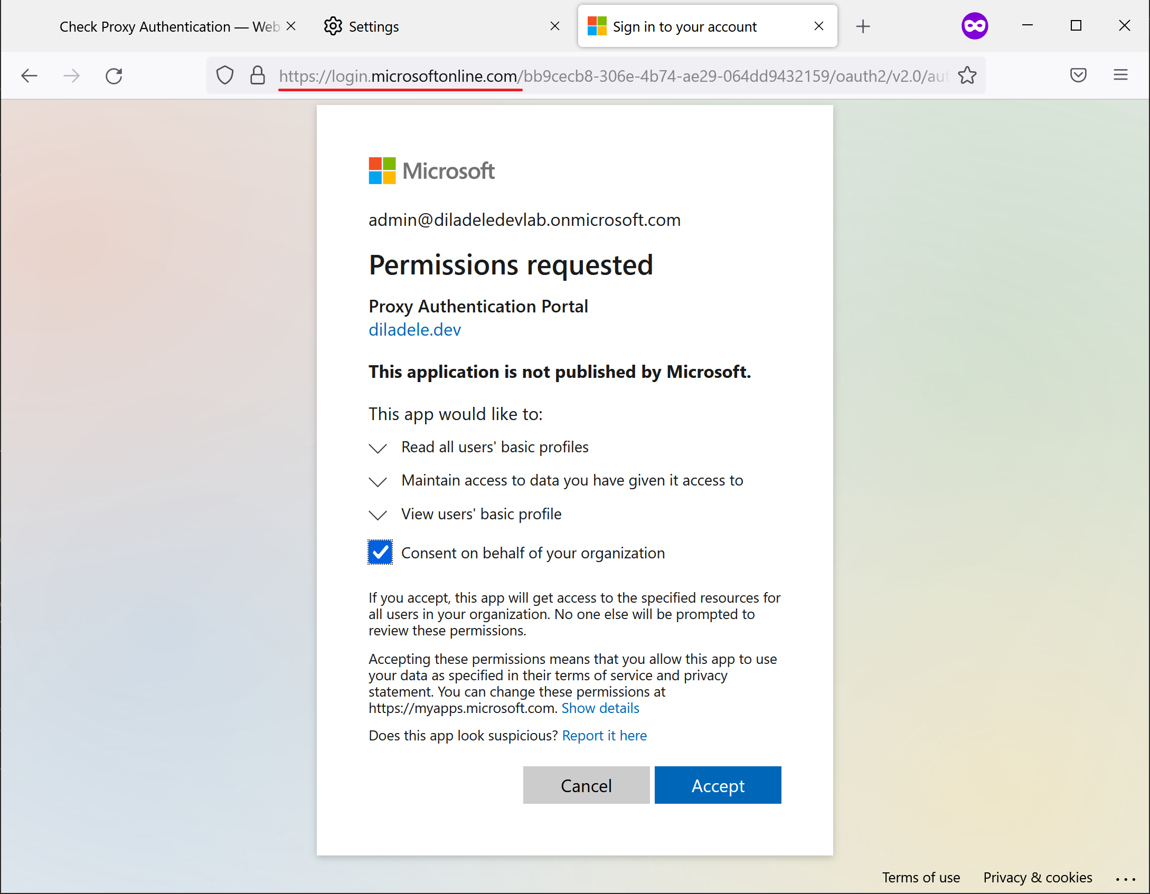Click the Show details link

click(x=600, y=708)
